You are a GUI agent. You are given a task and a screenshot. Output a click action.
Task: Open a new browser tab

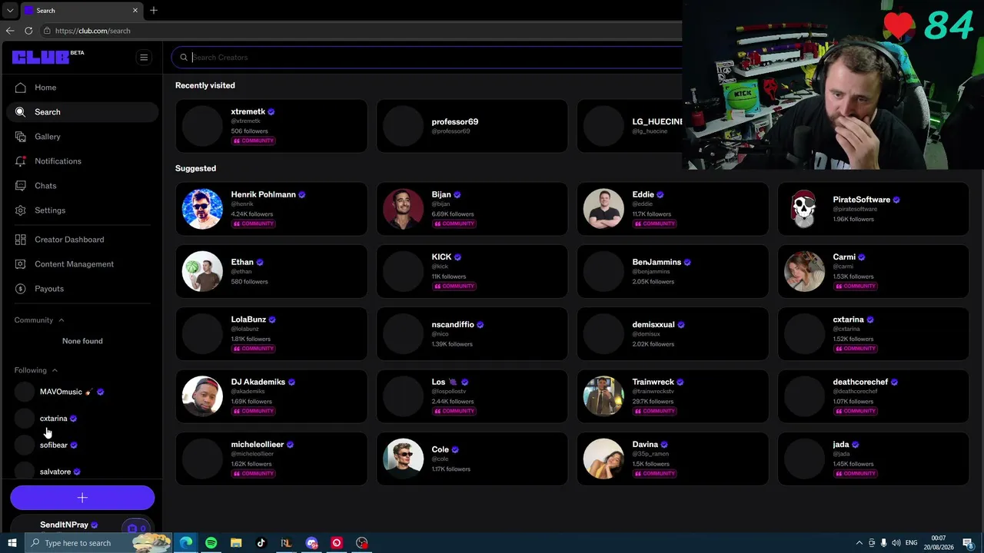coord(154,11)
